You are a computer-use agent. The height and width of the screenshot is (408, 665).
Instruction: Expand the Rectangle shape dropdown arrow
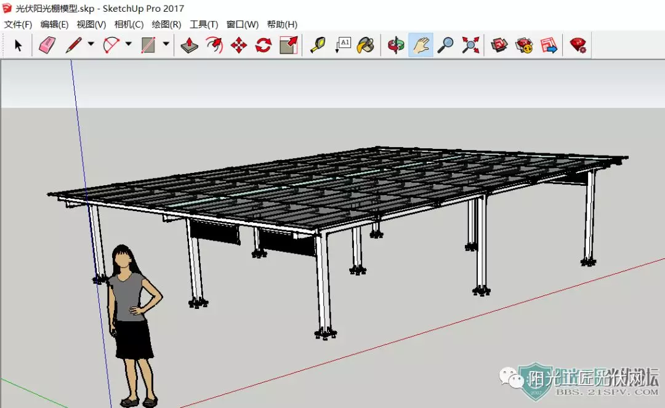(166, 44)
